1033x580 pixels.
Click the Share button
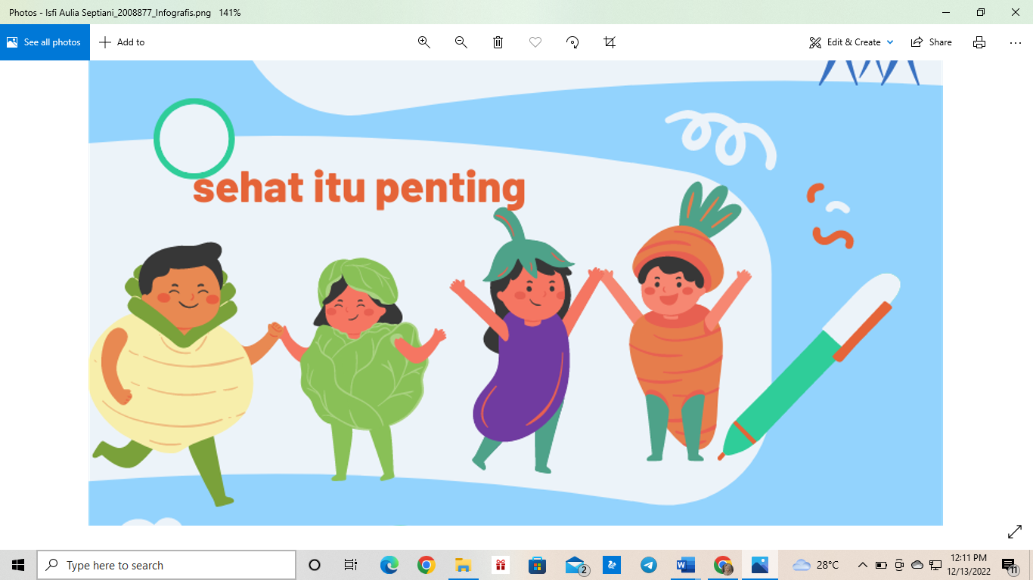click(932, 42)
